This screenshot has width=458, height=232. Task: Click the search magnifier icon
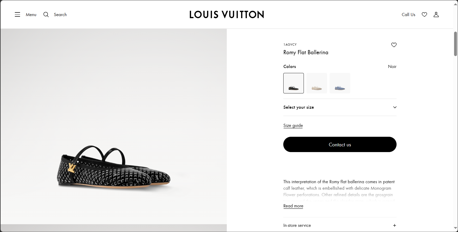46,15
